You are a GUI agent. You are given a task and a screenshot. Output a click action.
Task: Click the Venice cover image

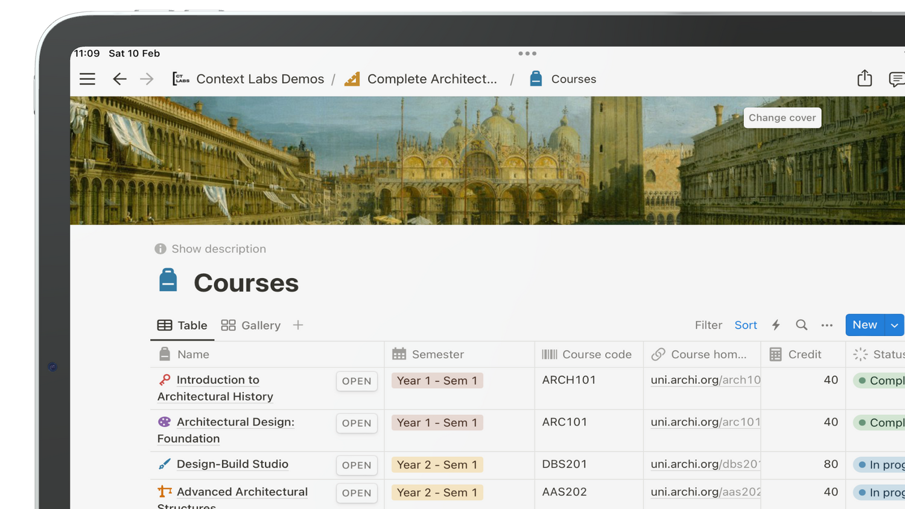pyautogui.click(x=487, y=160)
